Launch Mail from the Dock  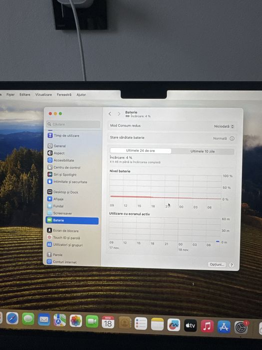pos(44,319)
